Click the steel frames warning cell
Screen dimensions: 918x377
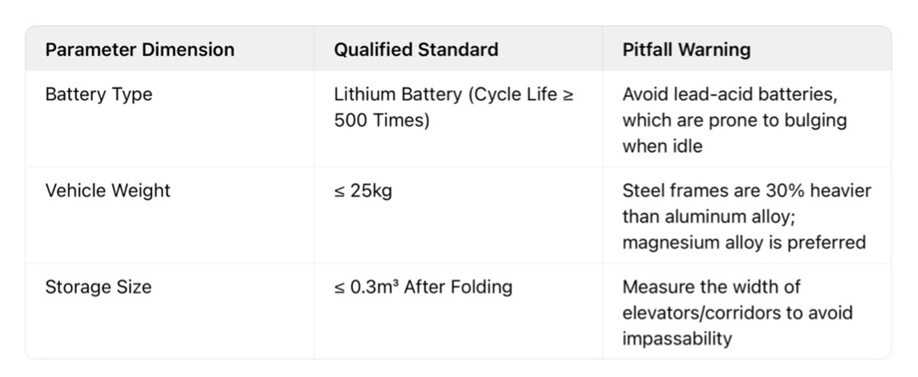(745, 217)
